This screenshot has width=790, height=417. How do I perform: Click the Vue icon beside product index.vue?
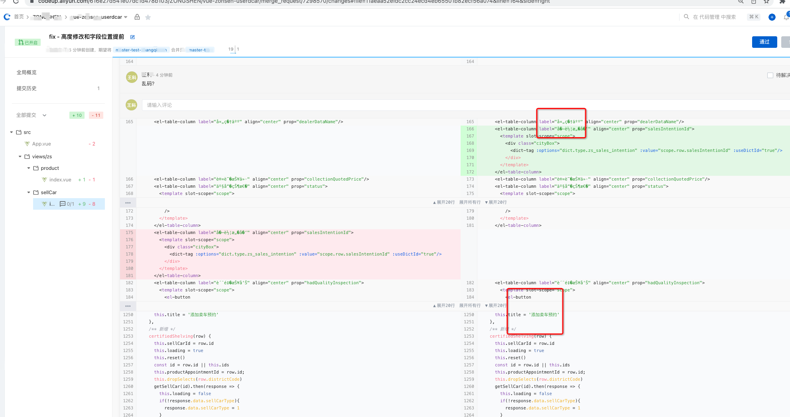pyautogui.click(x=45, y=180)
